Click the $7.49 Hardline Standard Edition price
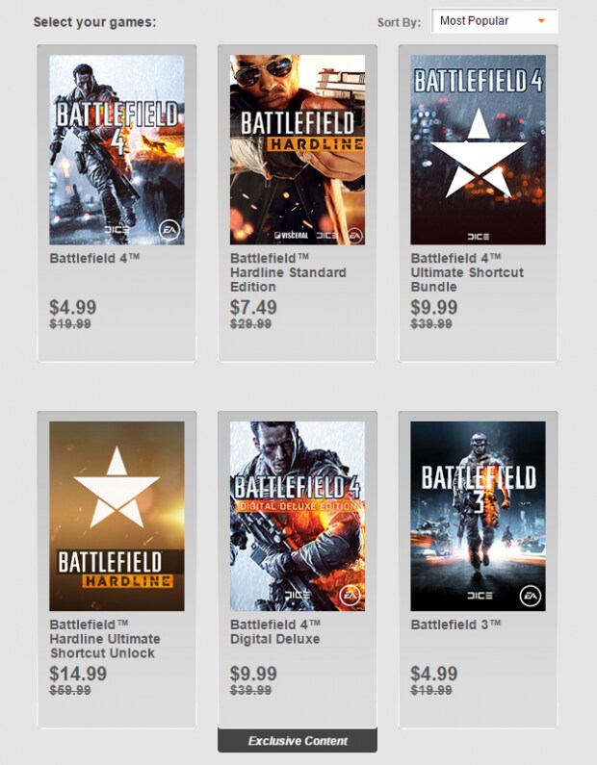Image resolution: width=597 pixels, height=765 pixels. 253,307
